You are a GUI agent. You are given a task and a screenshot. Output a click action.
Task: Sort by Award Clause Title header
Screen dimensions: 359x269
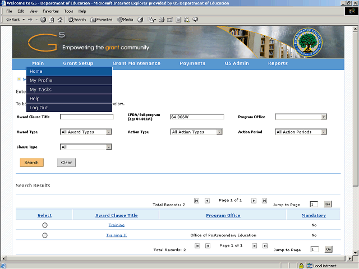(117, 215)
